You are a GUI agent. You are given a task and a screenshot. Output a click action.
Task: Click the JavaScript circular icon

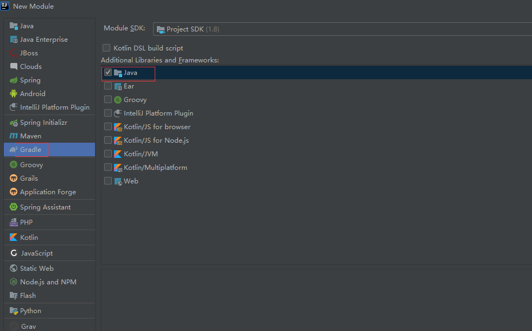click(x=14, y=253)
